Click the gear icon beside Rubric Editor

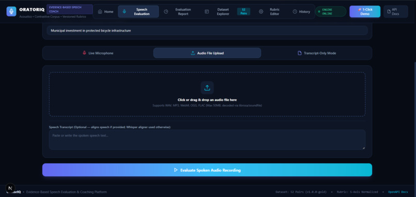[261, 12]
